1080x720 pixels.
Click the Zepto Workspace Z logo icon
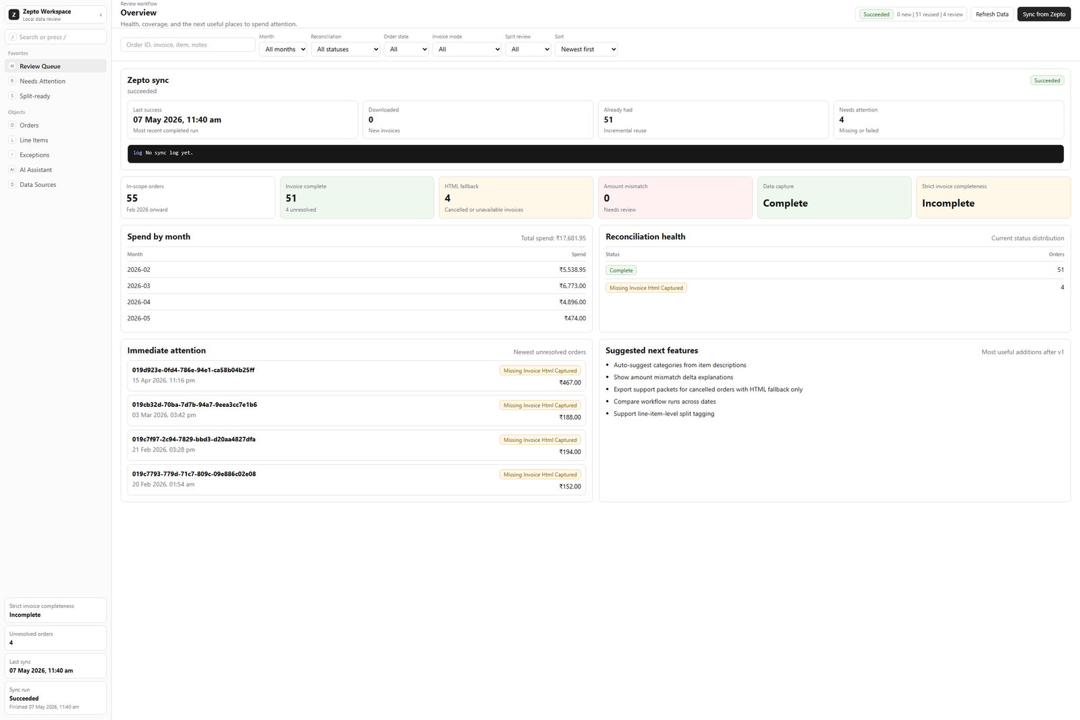coord(13,14)
